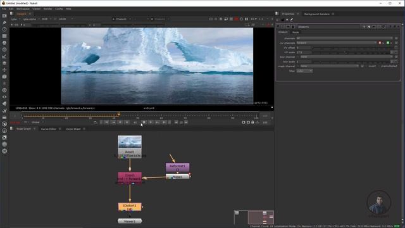Open the Node tab in IDistort properties
This screenshot has height=228, width=405.
click(x=296, y=32)
